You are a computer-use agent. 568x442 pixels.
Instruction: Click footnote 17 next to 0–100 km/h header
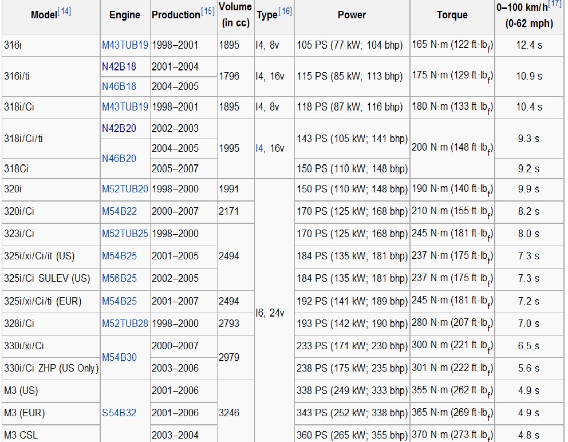555,5
